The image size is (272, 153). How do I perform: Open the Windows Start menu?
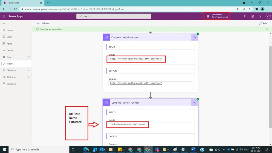tap(4, 149)
